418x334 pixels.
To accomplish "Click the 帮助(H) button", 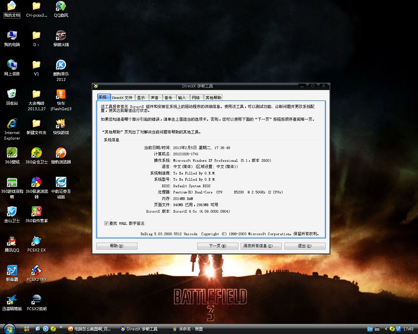I will [117, 246].
